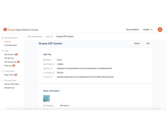Open the Documentation link
This screenshot has width=166, height=136.
pyautogui.click(x=132, y=30)
